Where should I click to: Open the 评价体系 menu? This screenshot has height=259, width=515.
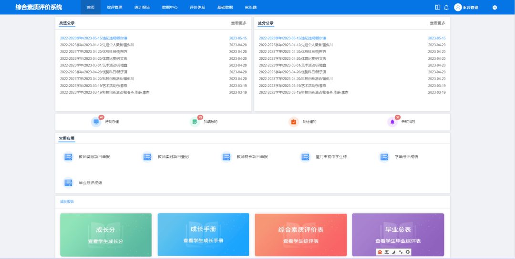click(x=197, y=7)
